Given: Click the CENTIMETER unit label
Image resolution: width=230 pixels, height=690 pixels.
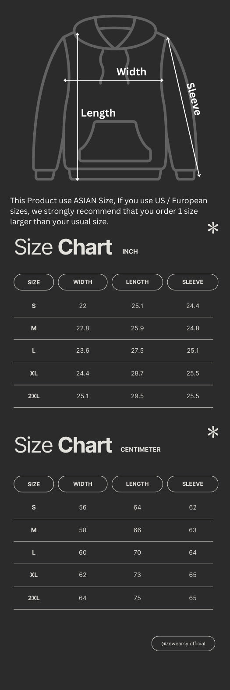Looking at the screenshot, I should pos(141,449).
